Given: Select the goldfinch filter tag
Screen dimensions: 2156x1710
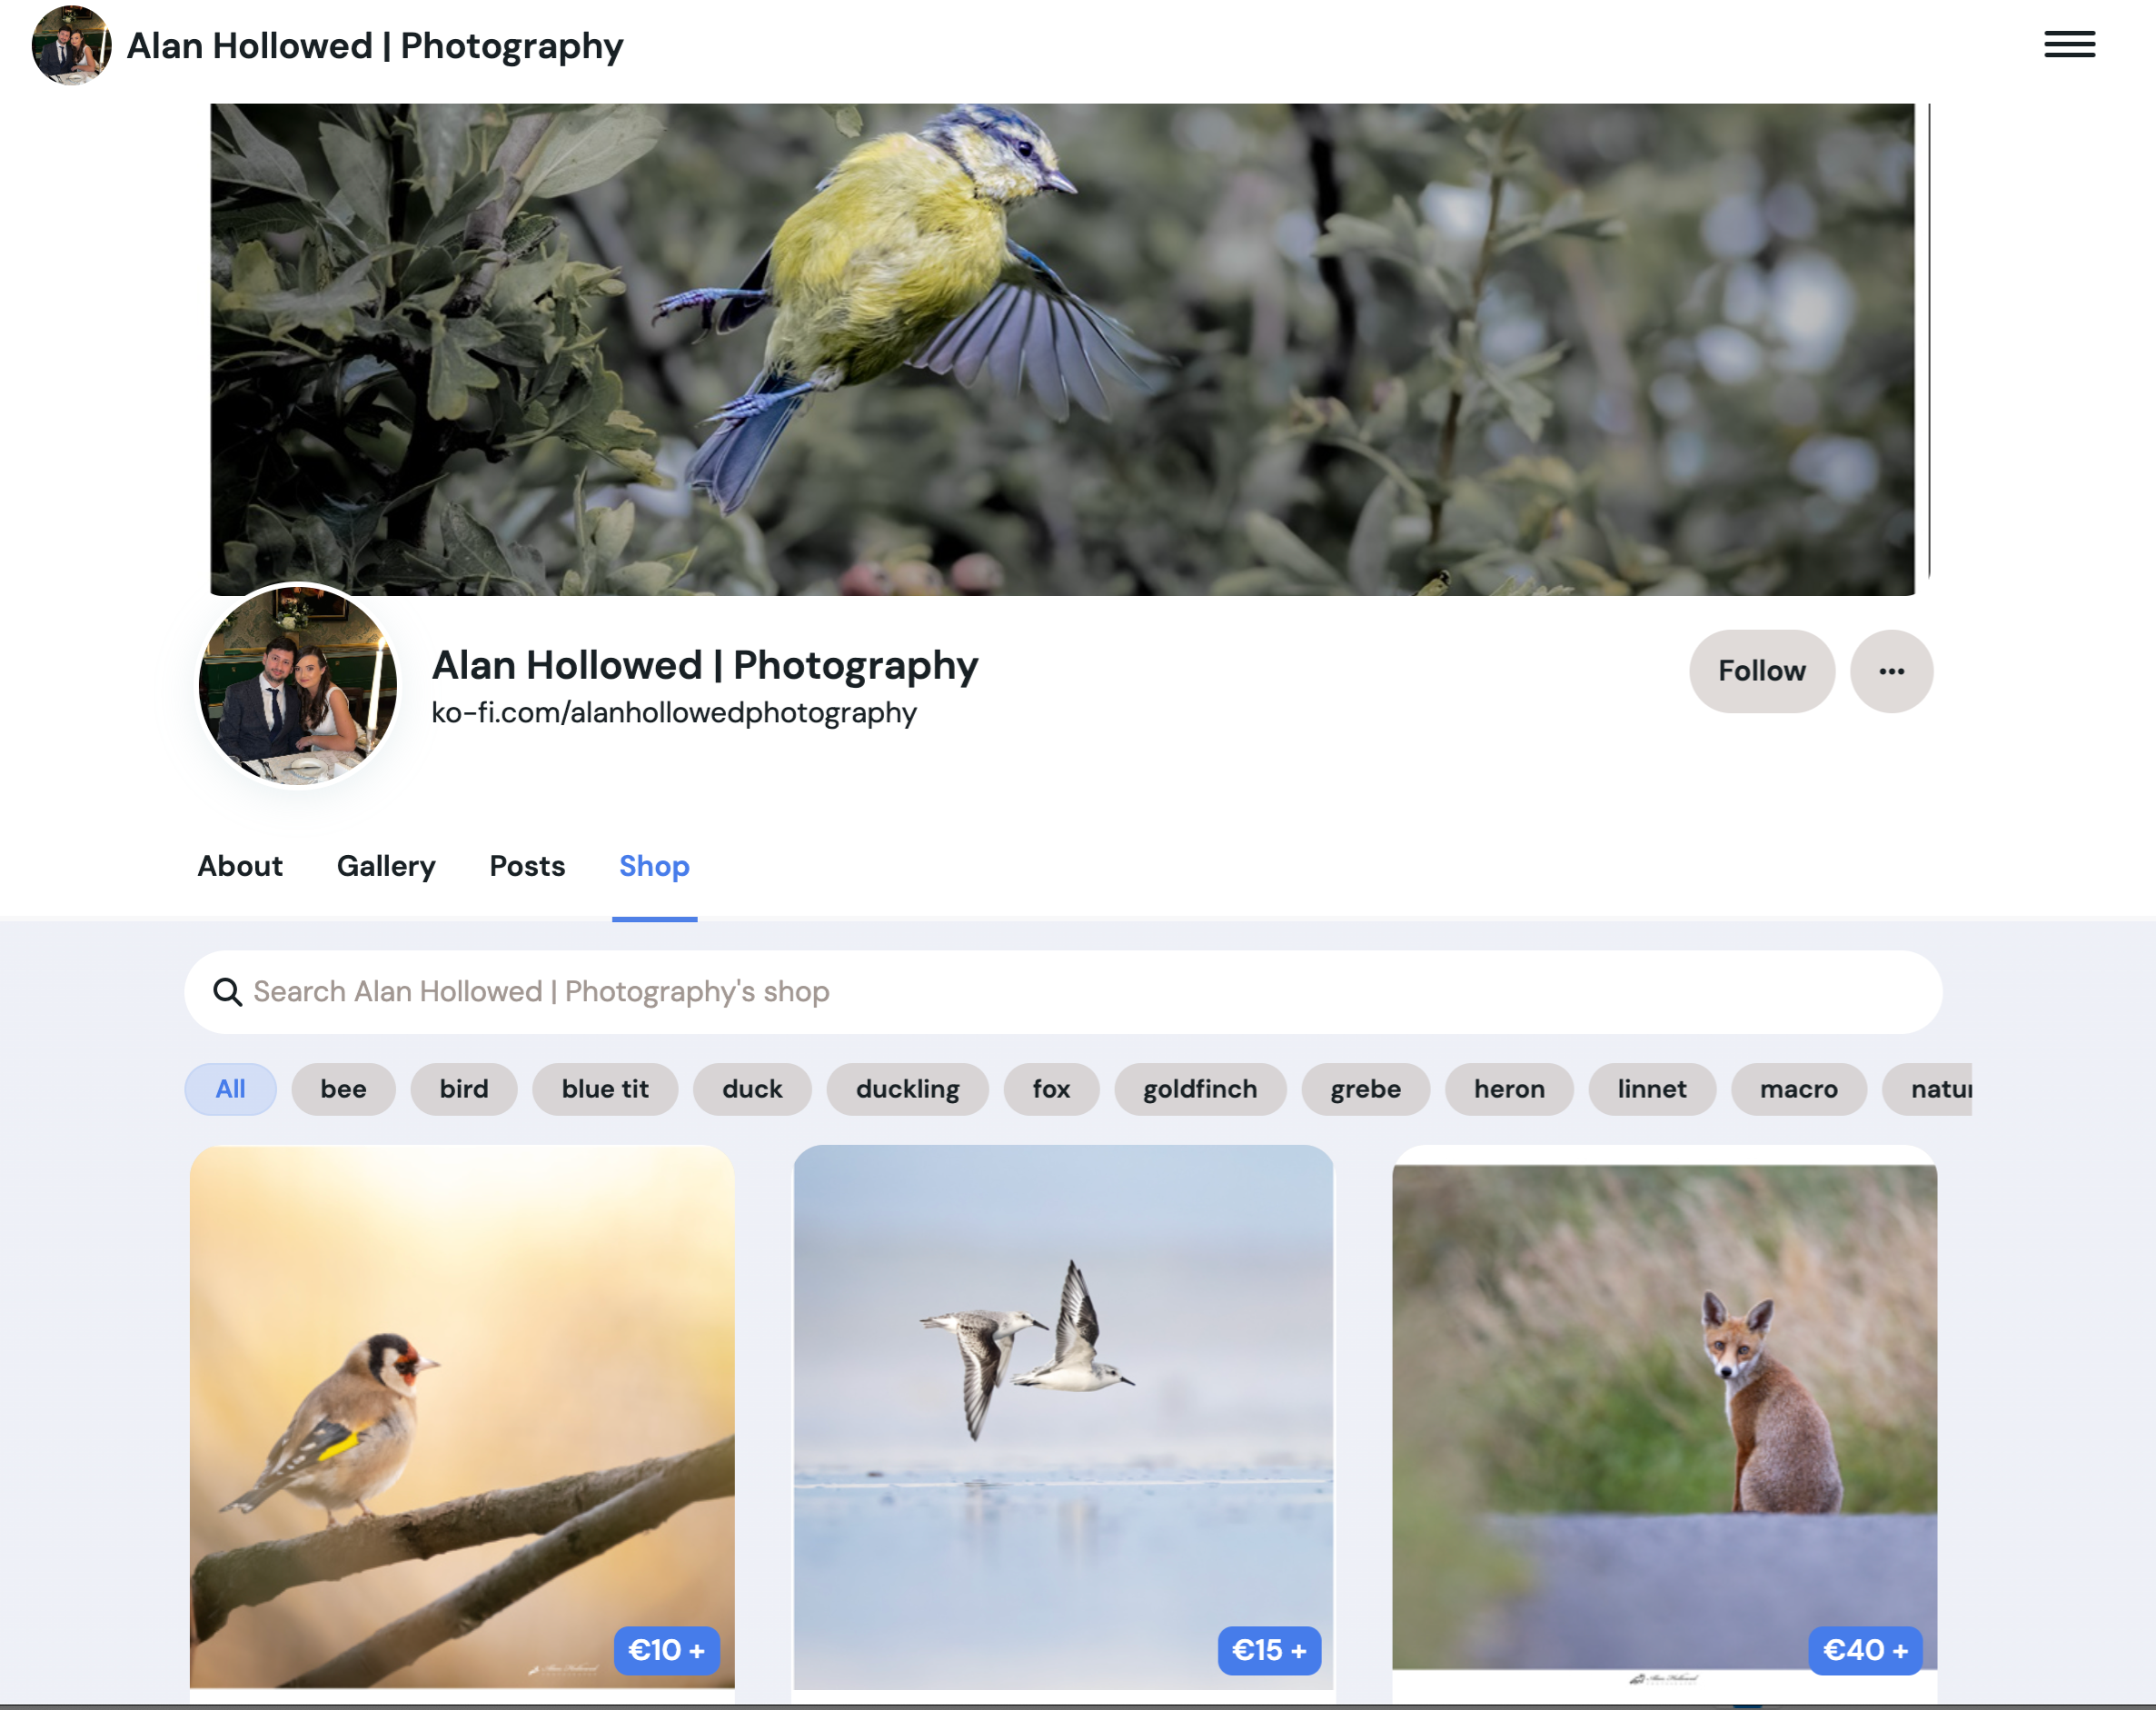Looking at the screenshot, I should pos(1199,1089).
